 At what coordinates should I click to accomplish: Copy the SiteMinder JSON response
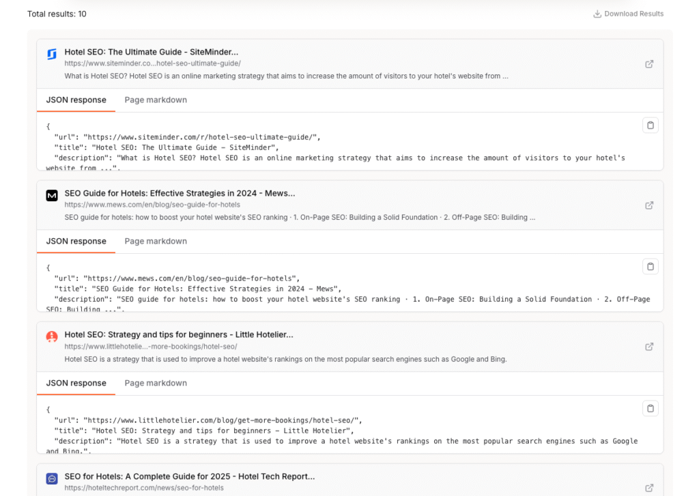[650, 126]
